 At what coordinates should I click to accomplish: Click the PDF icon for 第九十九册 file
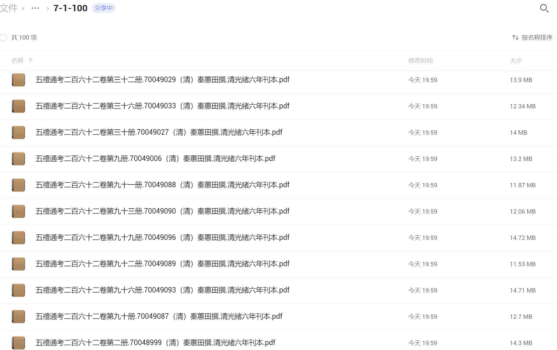(18, 238)
